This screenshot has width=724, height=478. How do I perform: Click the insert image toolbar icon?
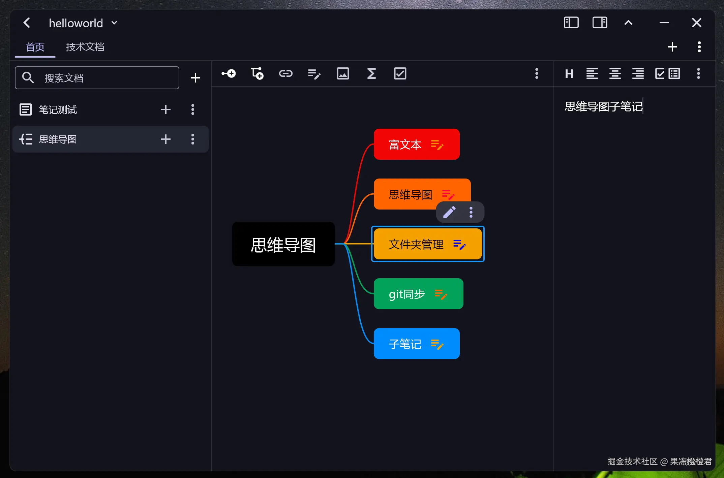click(343, 73)
